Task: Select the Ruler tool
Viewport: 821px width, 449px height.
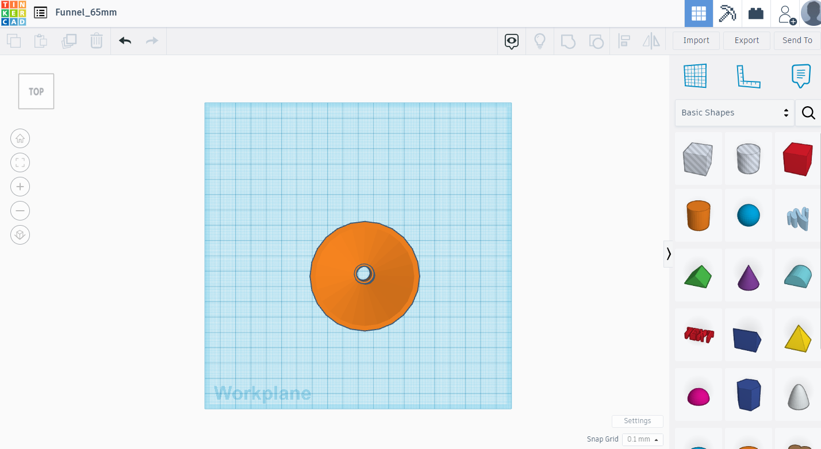Action: (x=749, y=76)
